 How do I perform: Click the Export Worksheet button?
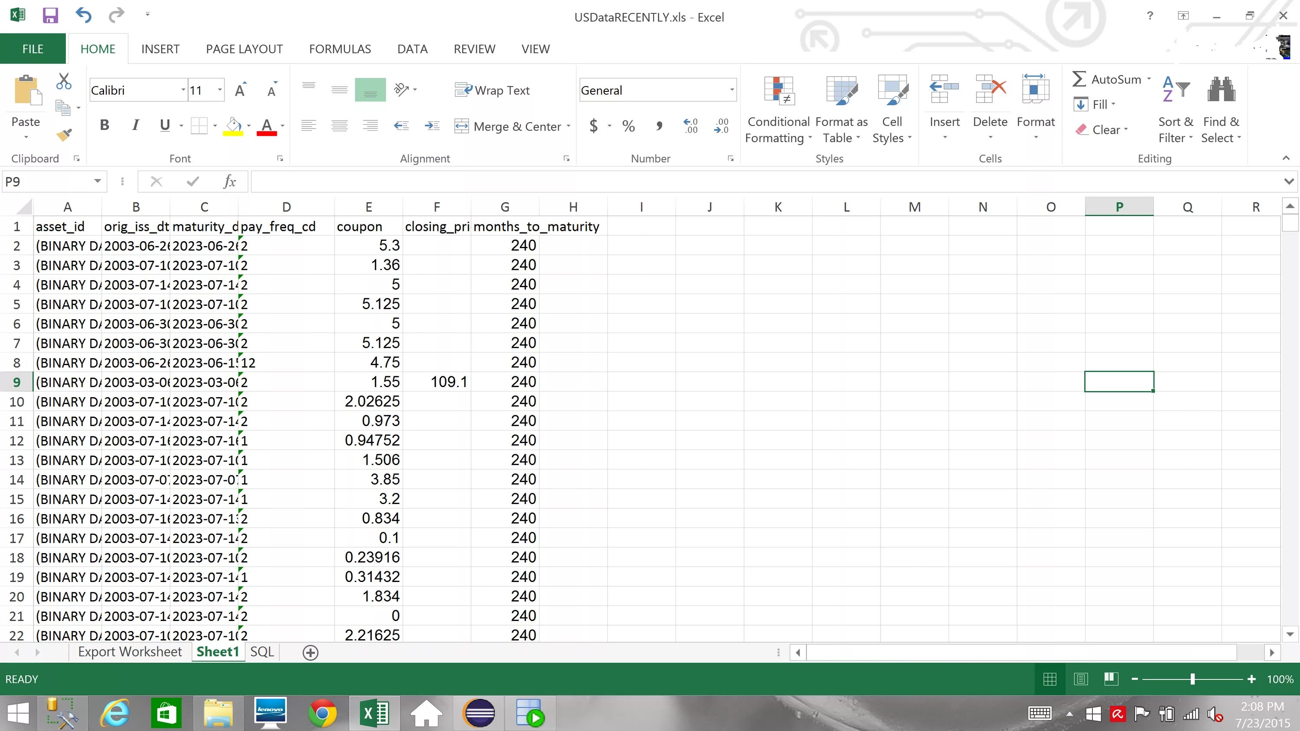point(130,653)
